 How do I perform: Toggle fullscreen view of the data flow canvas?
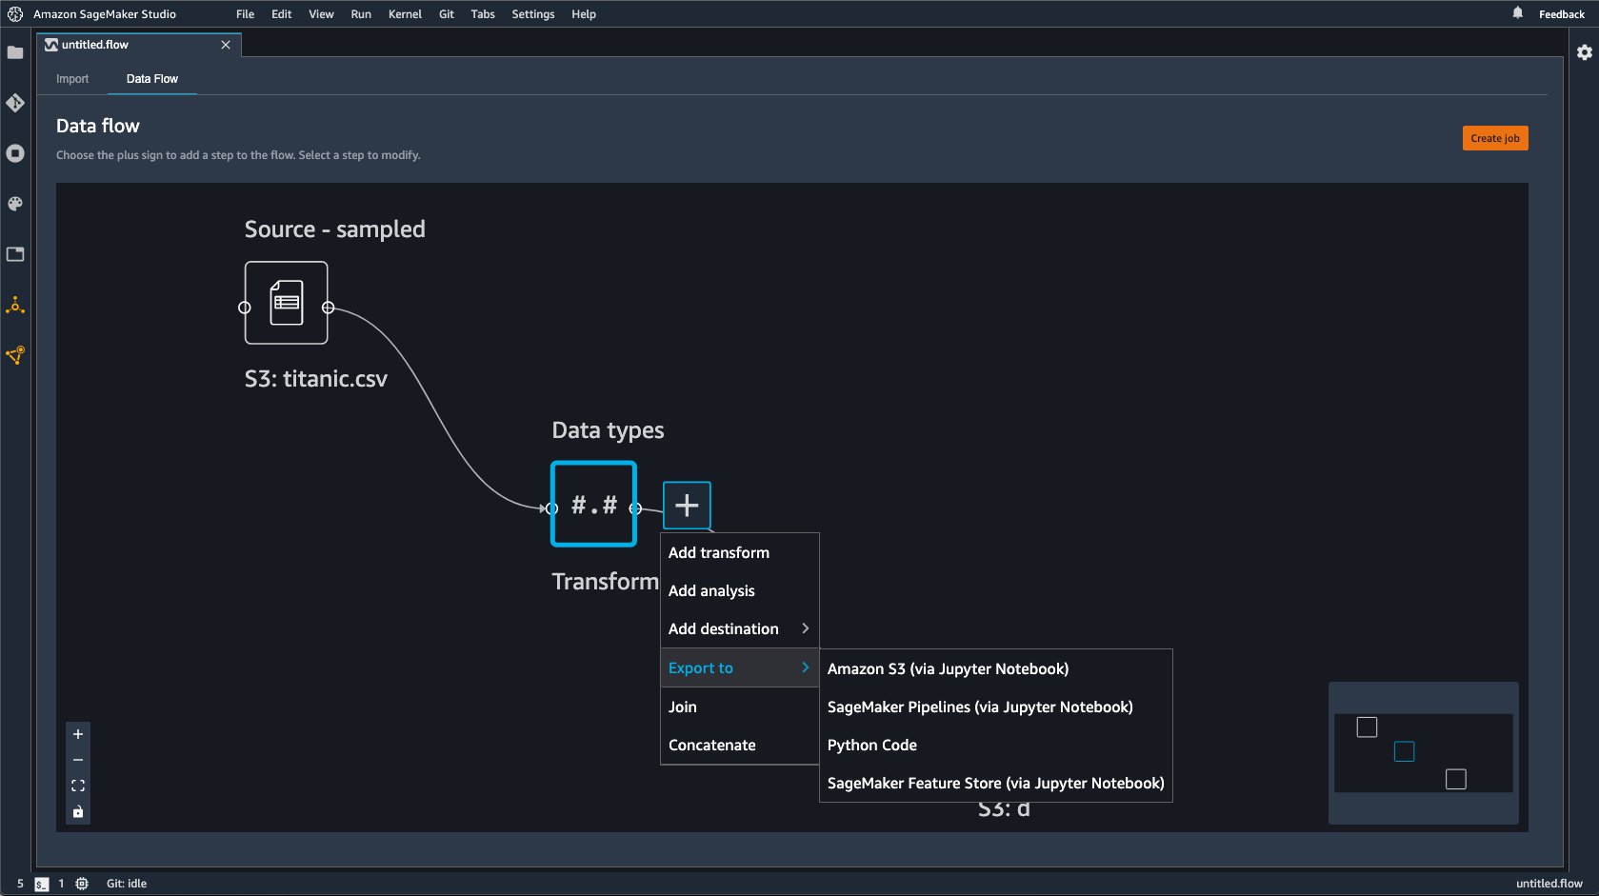(78, 786)
